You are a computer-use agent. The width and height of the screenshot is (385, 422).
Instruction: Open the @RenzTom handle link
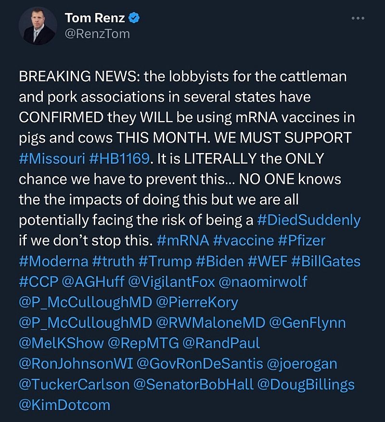97,34
